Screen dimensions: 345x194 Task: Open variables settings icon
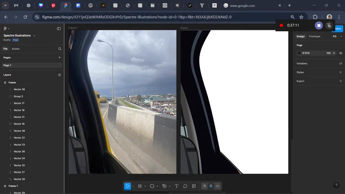340,63
